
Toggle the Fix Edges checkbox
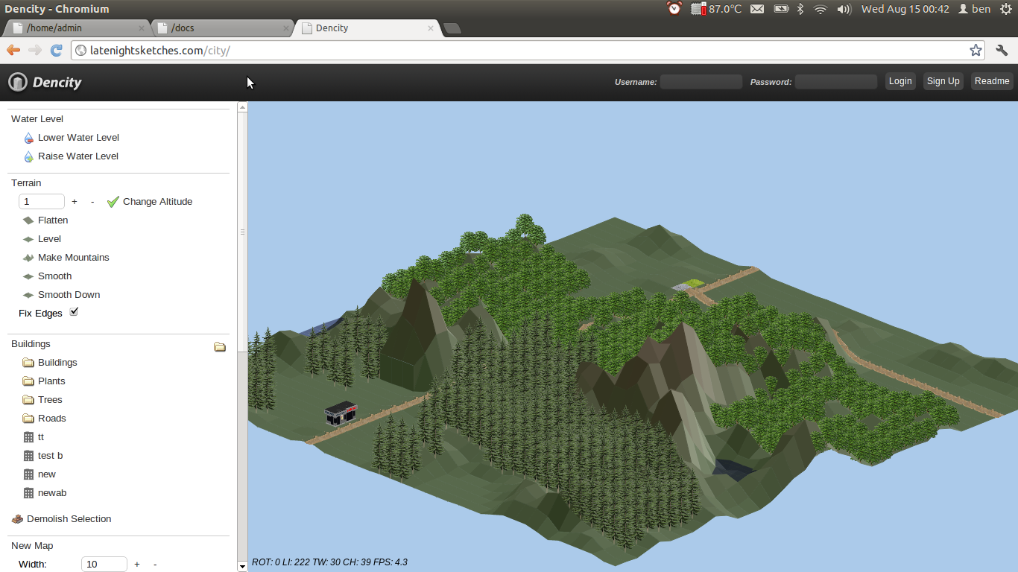click(74, 312)
